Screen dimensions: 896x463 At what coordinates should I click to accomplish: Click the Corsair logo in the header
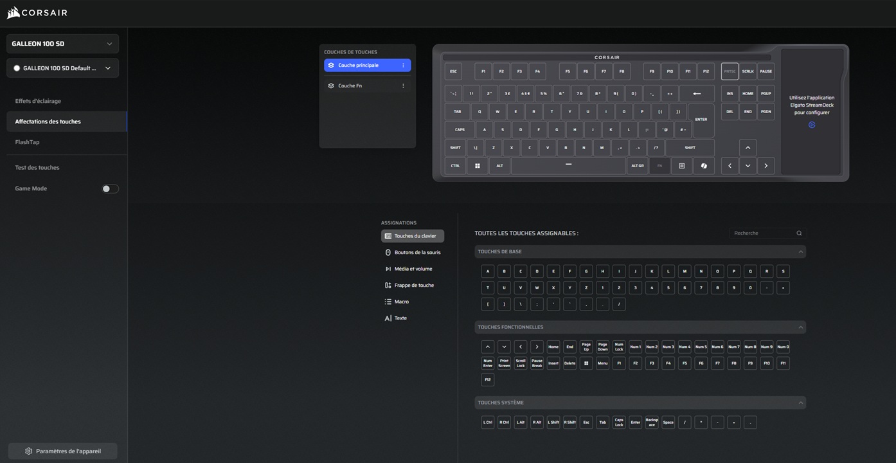pyautogui.click(x=37, y=13)
